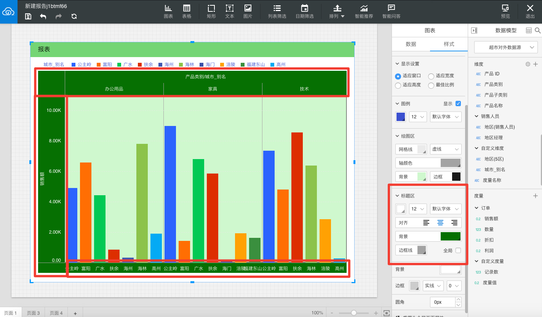The width and height of the screenshot is (542, 317).
Task: Switch to the 样式 tab
Action: [449, 44]
